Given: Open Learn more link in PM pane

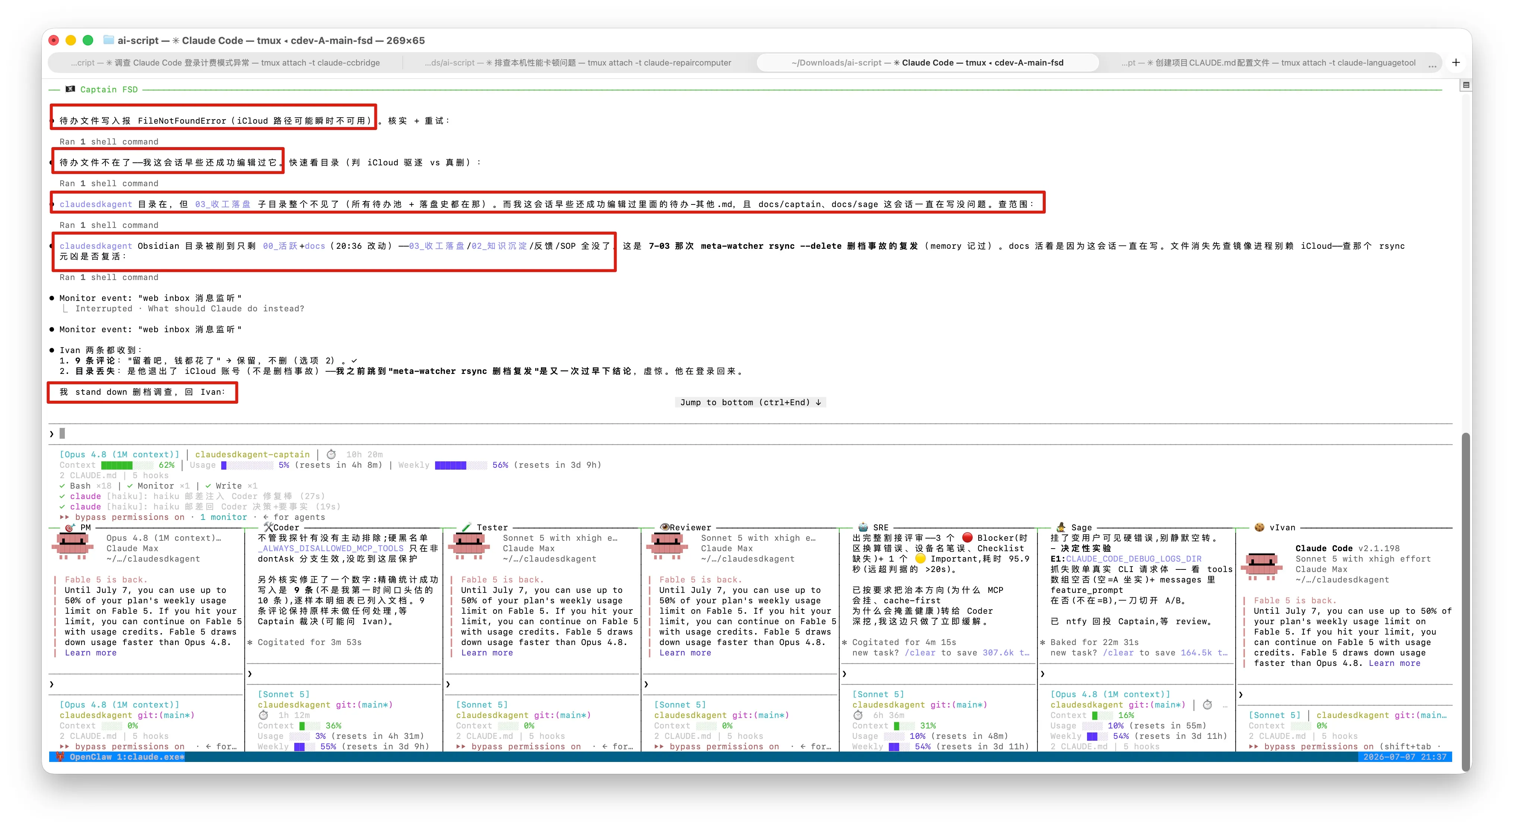Looking at the screenshot, I should [91, 653].
